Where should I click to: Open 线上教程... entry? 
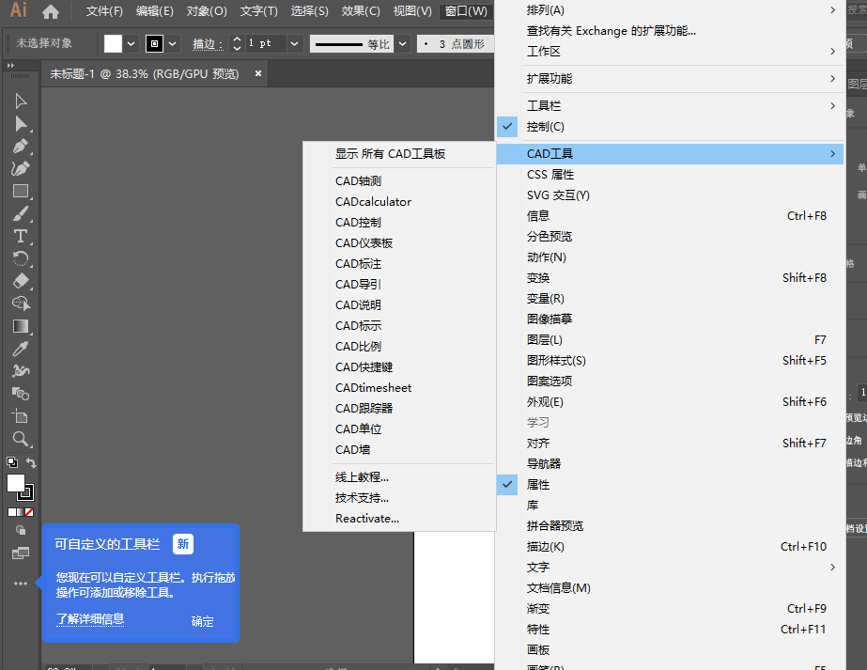[x=398, y=477]
